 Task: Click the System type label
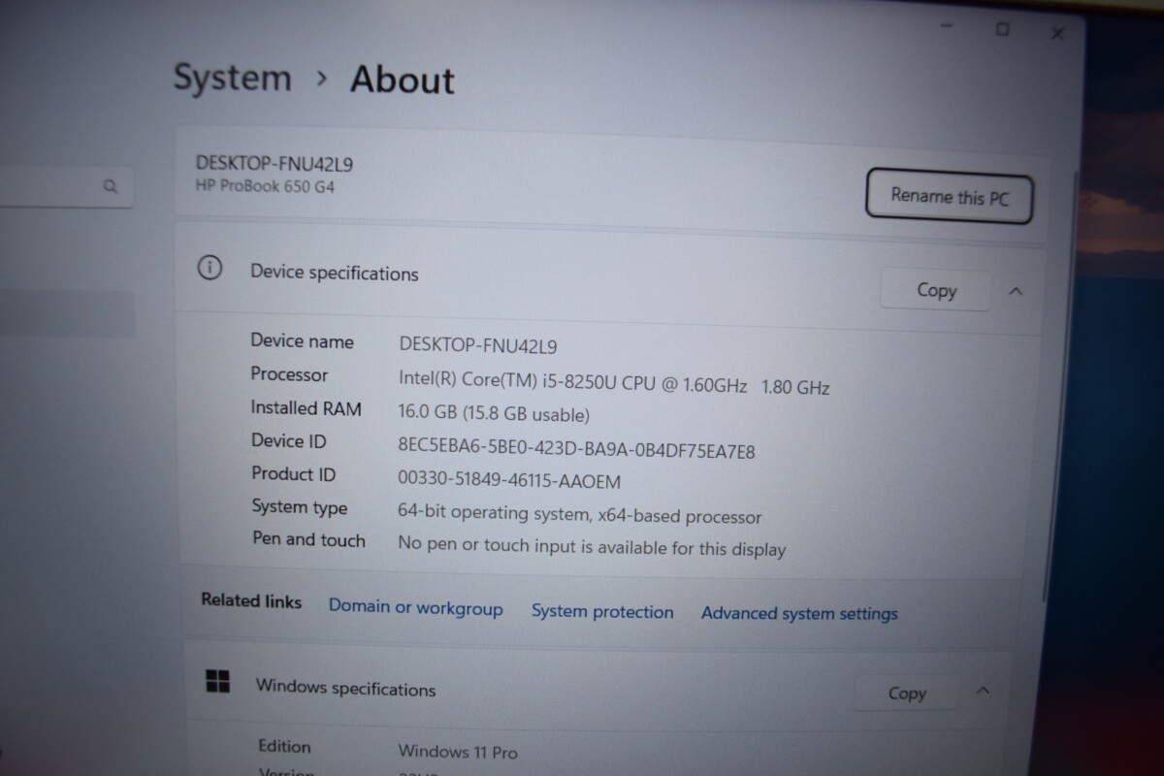299,506
